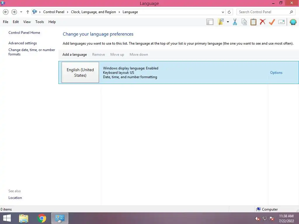Click the orange checkmark toolbar icon
Screen dimensions: 299x224
(272, 22)
